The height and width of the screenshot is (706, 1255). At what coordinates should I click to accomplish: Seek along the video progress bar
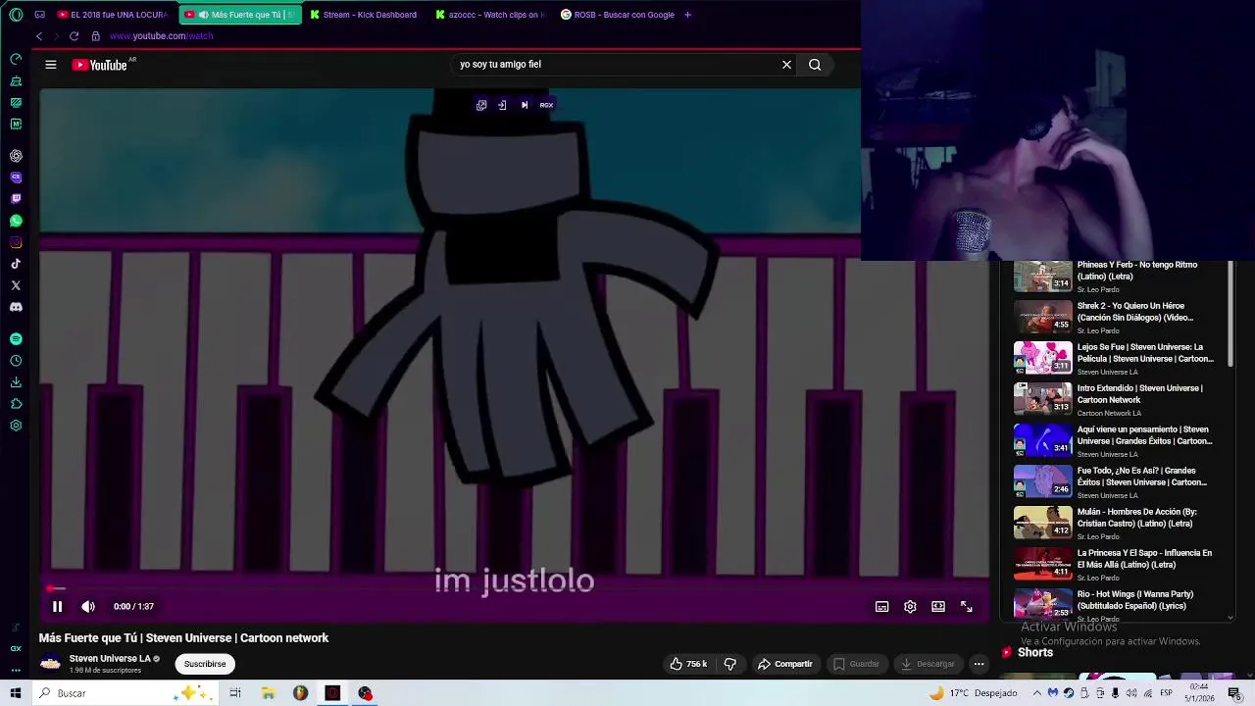tap(515, 588)
